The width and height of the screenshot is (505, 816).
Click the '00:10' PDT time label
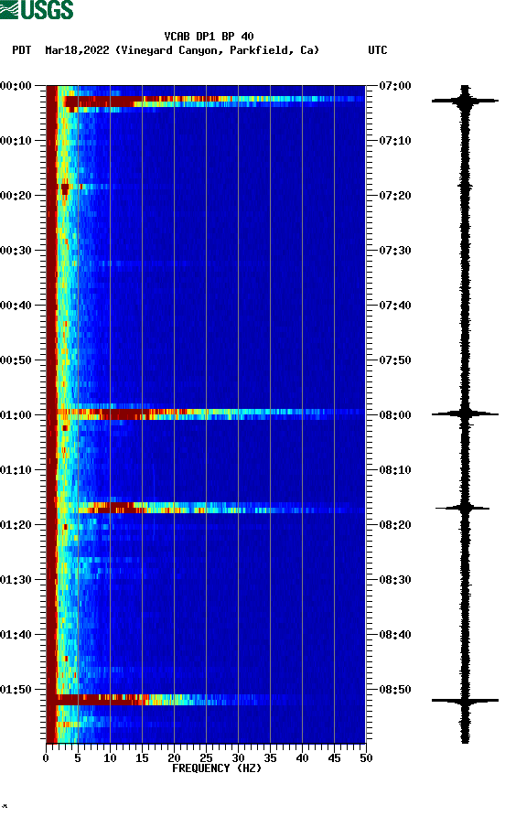[16, 141]
